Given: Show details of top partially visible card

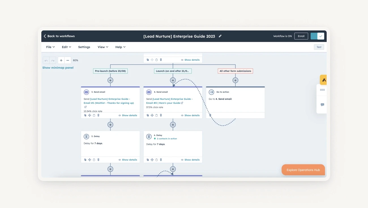Looking at the screenshot, I should click(x=190, y=60).
